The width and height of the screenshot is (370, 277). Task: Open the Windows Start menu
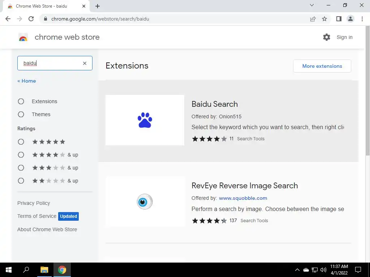click(x=9, y=270)
